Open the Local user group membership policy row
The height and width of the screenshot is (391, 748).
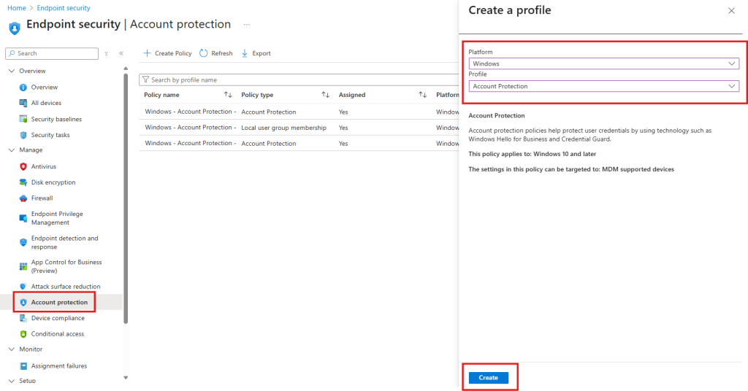click(x=299, y=128)
